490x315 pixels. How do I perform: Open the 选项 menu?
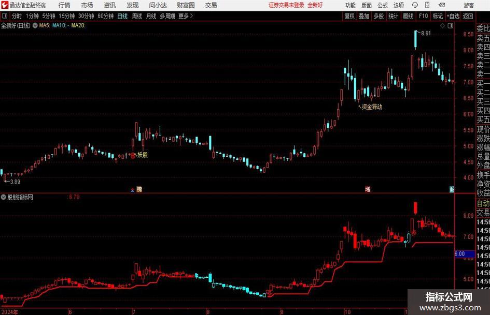coord(398,5)
